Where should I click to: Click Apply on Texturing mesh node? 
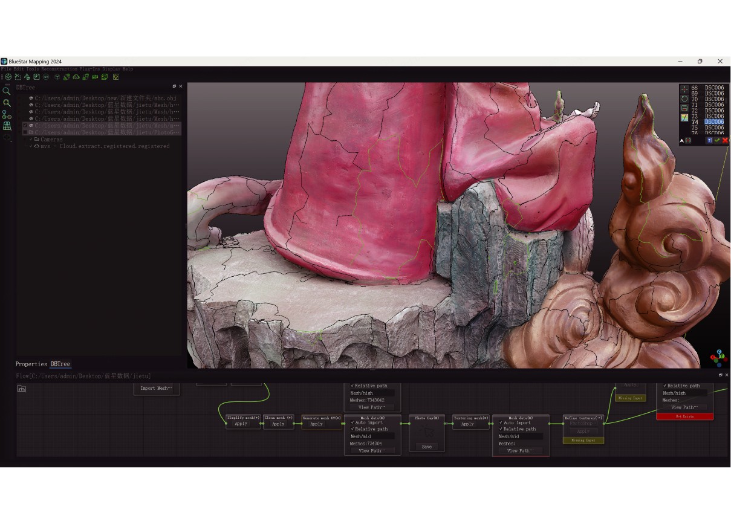[467, 424]
